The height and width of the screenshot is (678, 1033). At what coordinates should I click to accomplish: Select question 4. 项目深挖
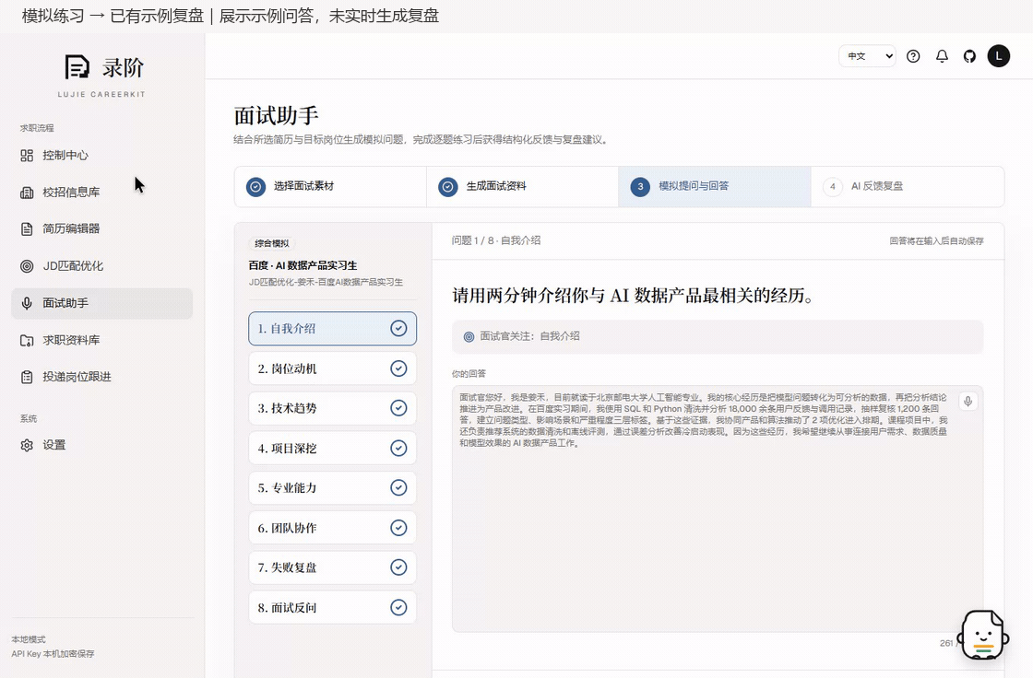click(x=332, y=449)
